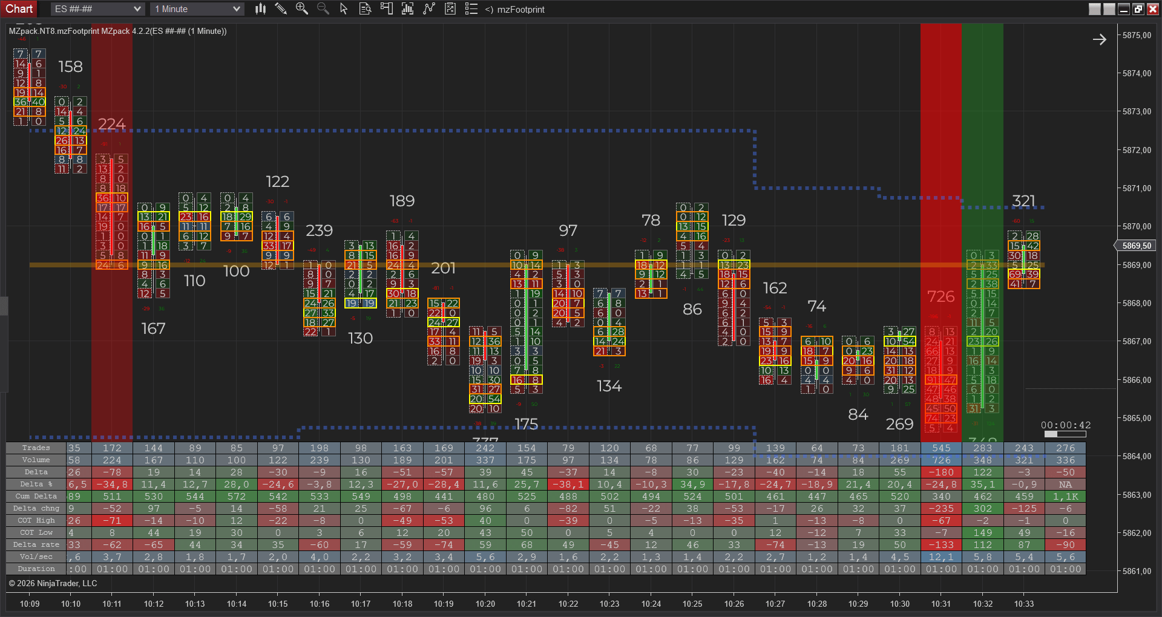Click the 5869,50 current price marker
1162x617 pixels.
coord(1135,246)
